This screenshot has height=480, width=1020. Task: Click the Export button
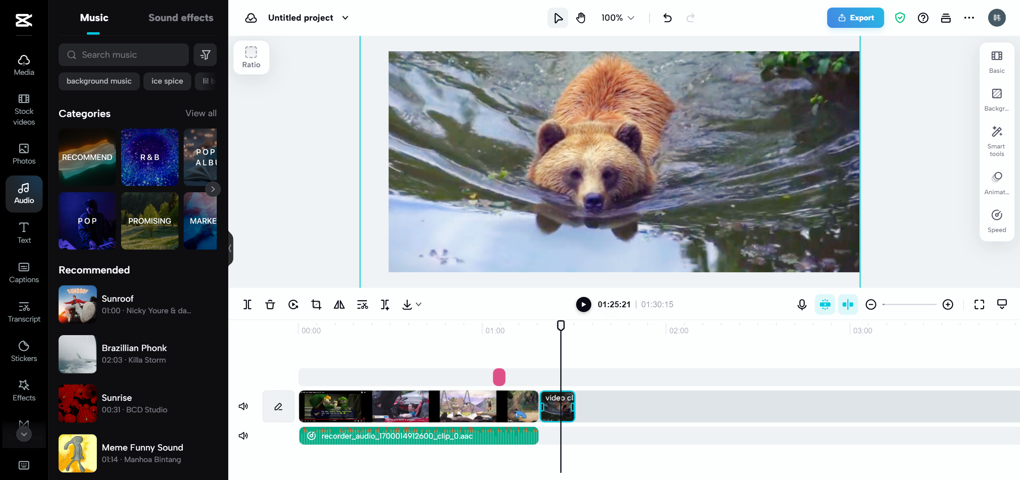[x=855, y=18]
